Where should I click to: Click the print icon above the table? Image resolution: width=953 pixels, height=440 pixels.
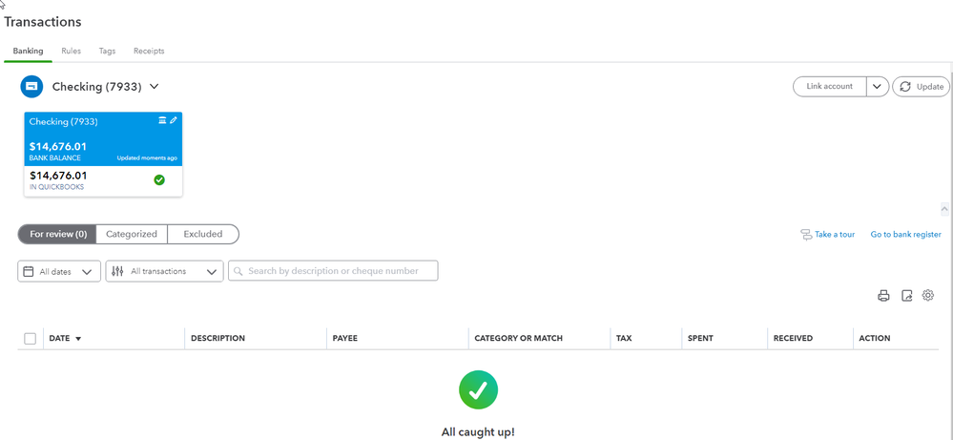883,296
